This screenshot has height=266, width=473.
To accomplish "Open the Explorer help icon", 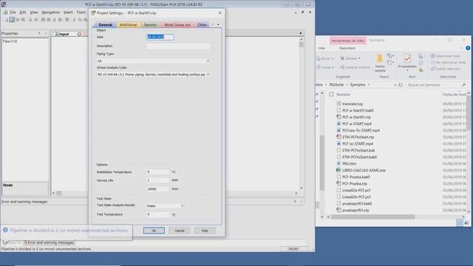I will click(468, 48).
